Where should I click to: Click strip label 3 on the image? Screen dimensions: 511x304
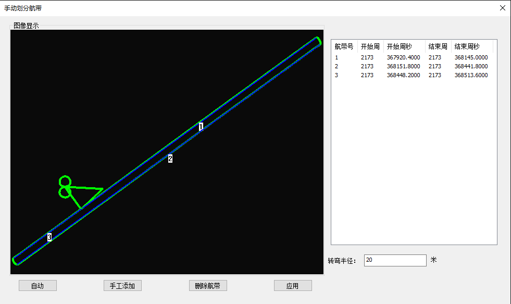[49, 237]
